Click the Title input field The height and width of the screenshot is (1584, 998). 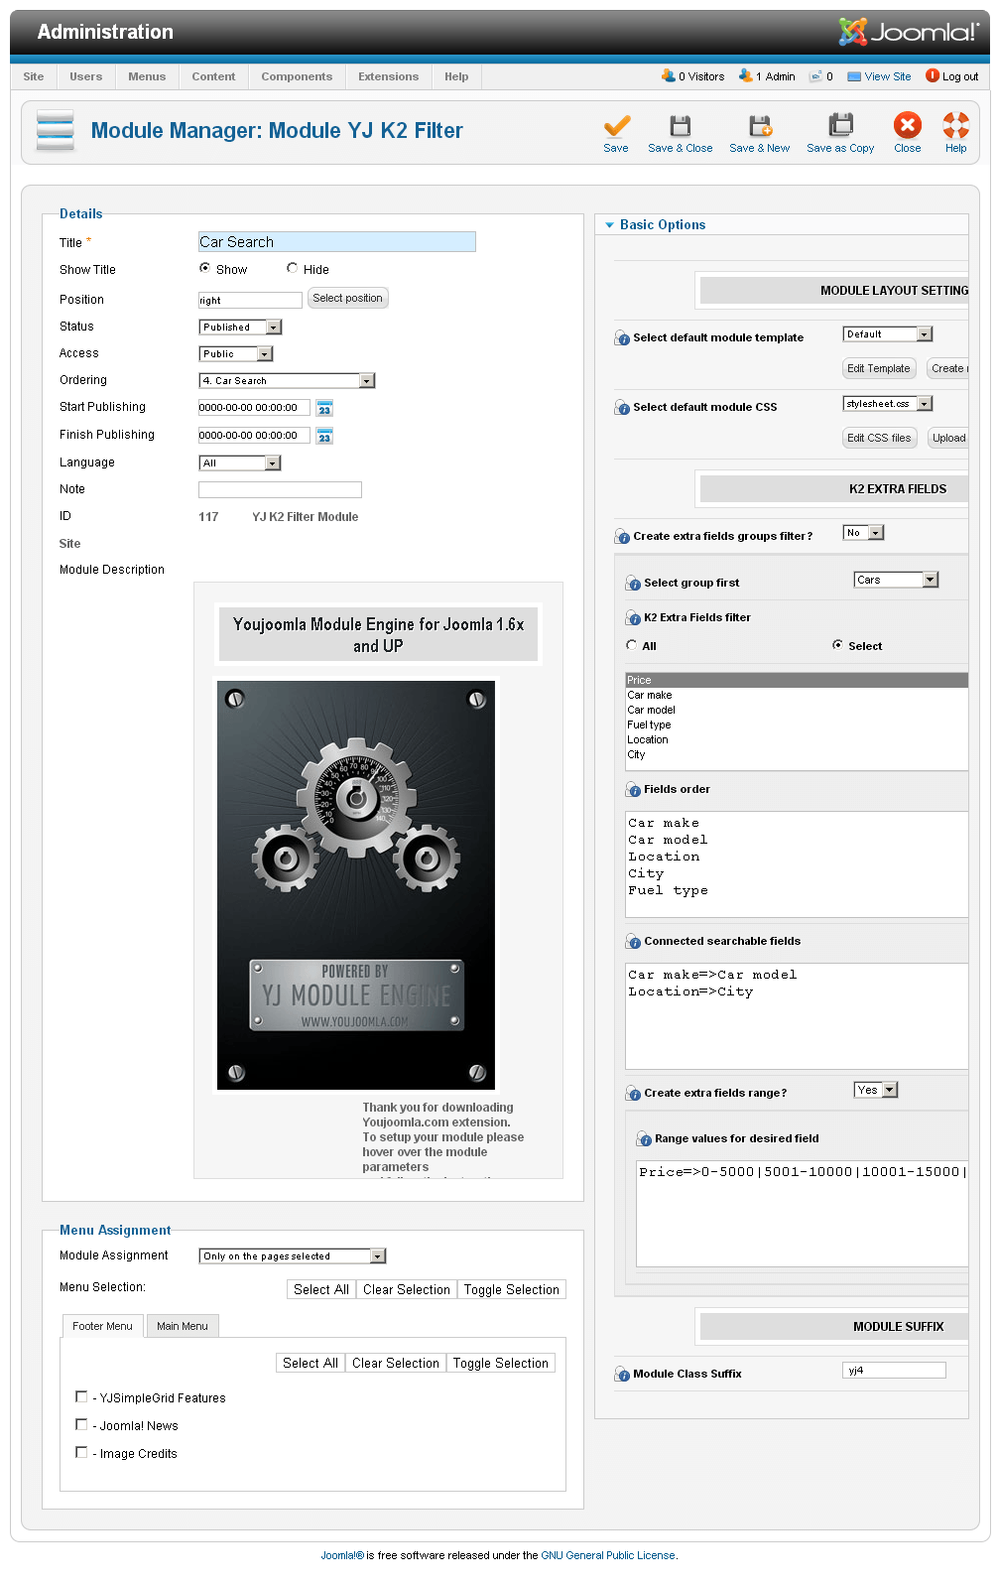337,241
